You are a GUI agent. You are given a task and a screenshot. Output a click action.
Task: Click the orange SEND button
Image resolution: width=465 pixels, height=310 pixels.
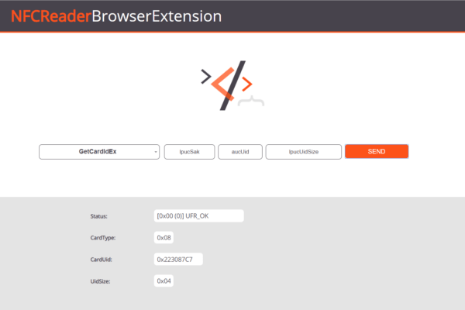[377, 152]
